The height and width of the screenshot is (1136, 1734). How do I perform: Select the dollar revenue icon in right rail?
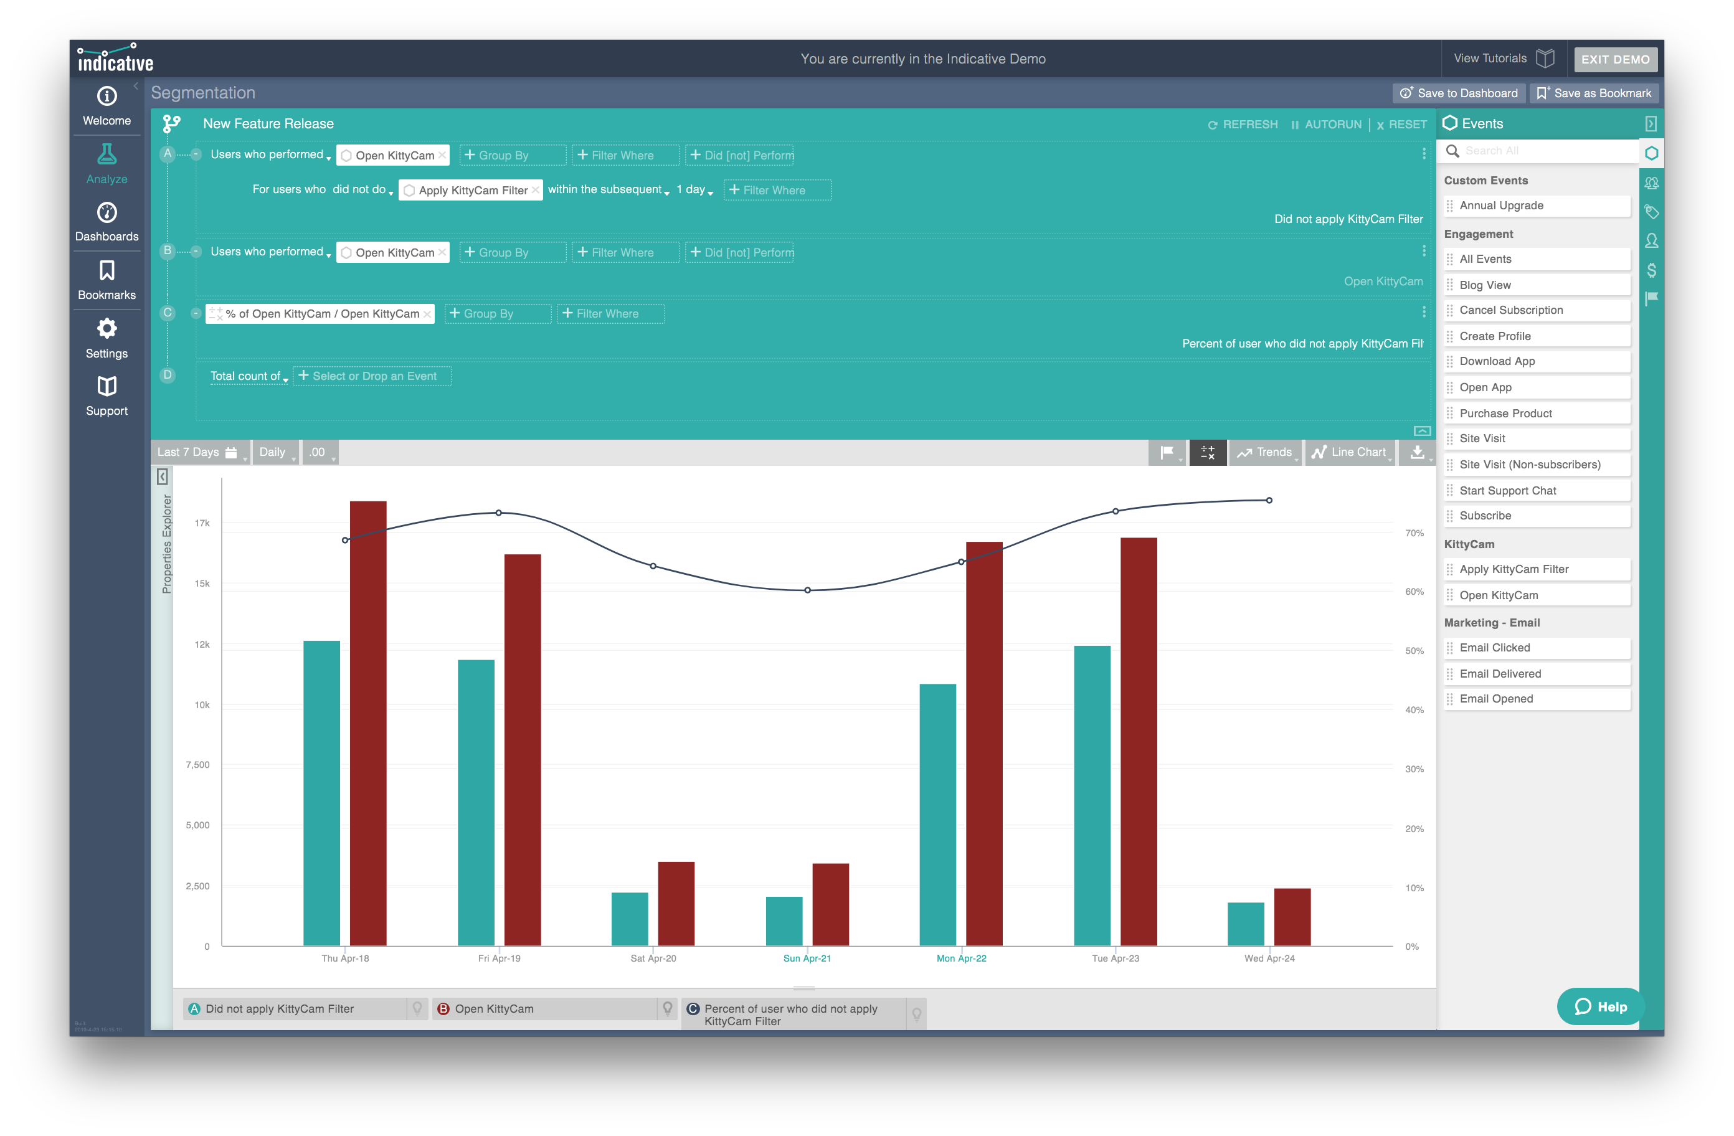(1651, 270)
